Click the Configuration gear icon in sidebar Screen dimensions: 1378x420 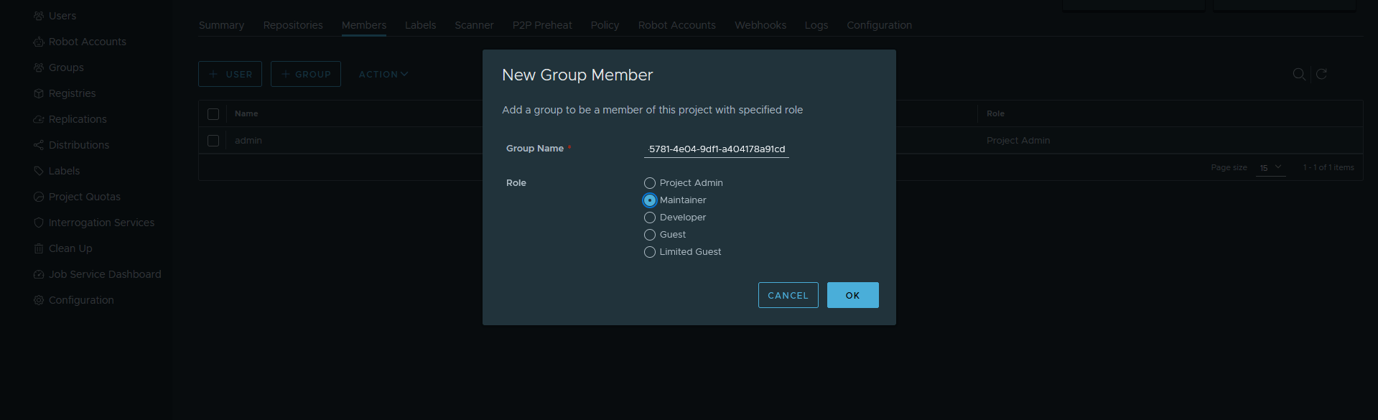click(39, 300)
